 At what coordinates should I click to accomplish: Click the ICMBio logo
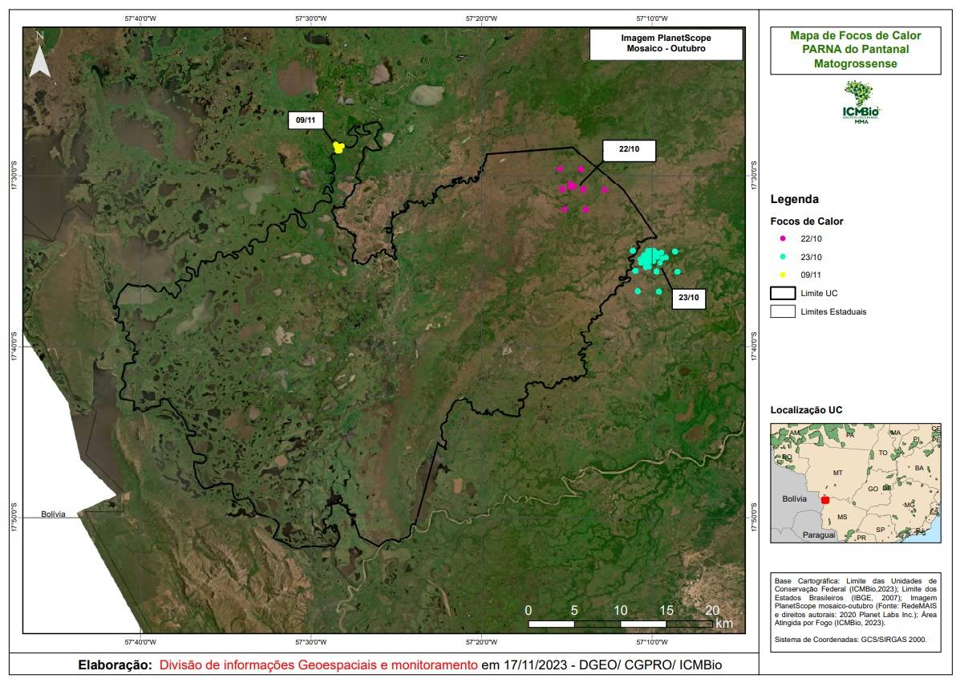tap(861, 102)
